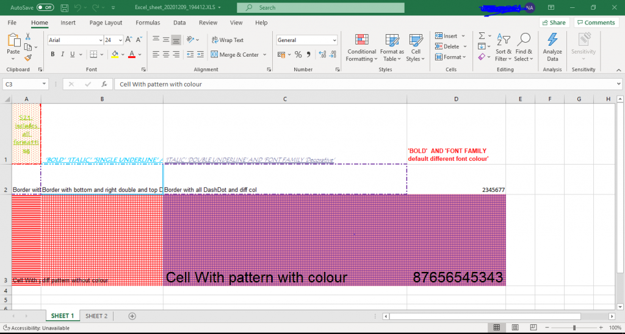
Task: Open the File menu
Action: tap(12, 23)
